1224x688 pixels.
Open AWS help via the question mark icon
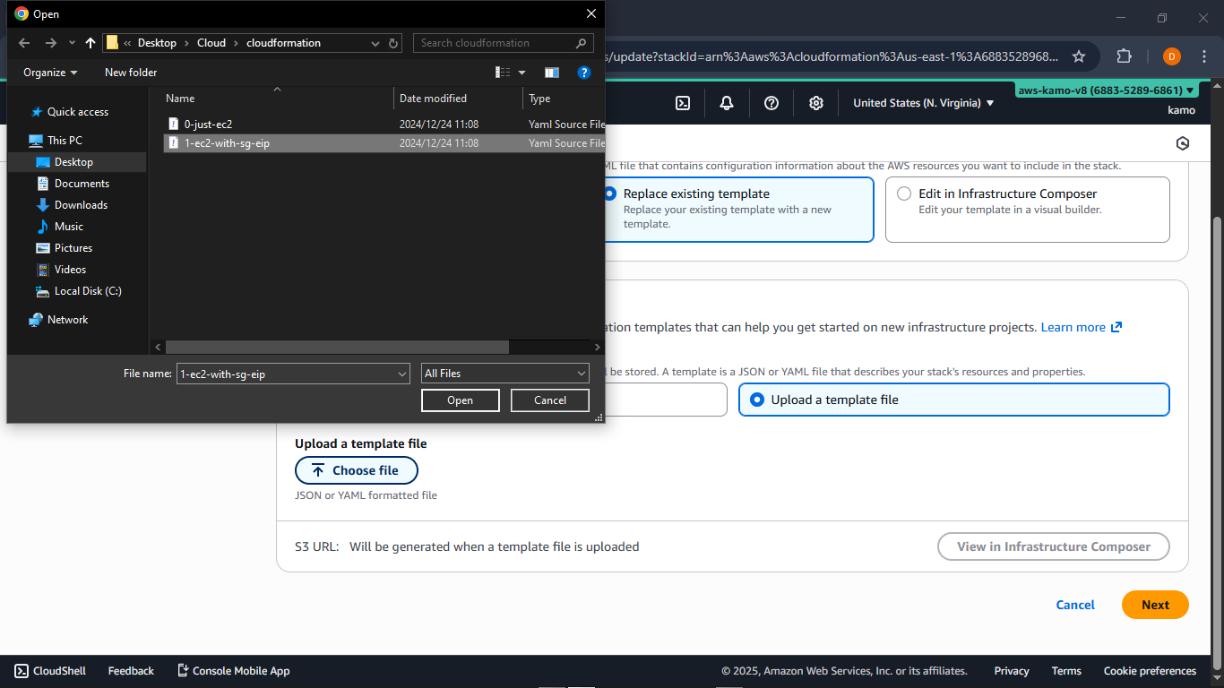771,103
